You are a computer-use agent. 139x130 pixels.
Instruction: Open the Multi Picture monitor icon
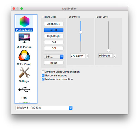pyautogui.click(x=24, y=38)
